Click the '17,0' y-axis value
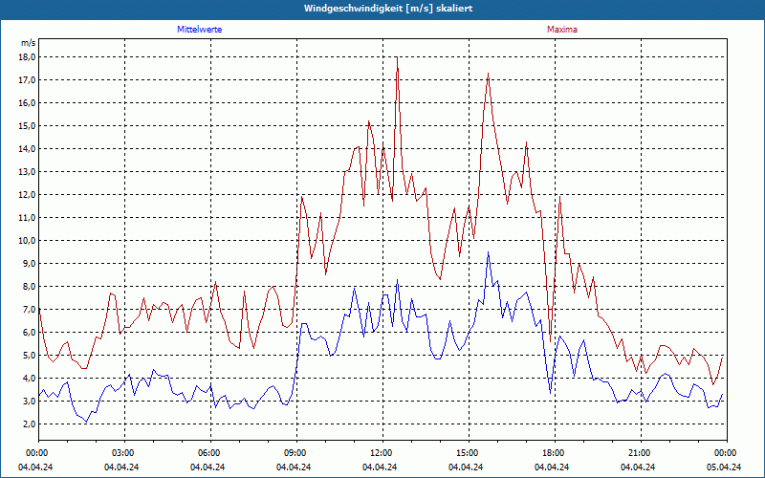The height and width of the screenshot is (478, 765). pyautogui.click(x=28, y=80)
